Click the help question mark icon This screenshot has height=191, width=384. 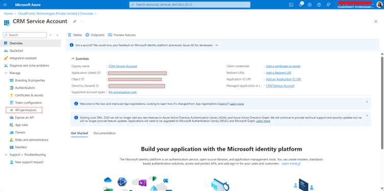(x=319, y=5)
